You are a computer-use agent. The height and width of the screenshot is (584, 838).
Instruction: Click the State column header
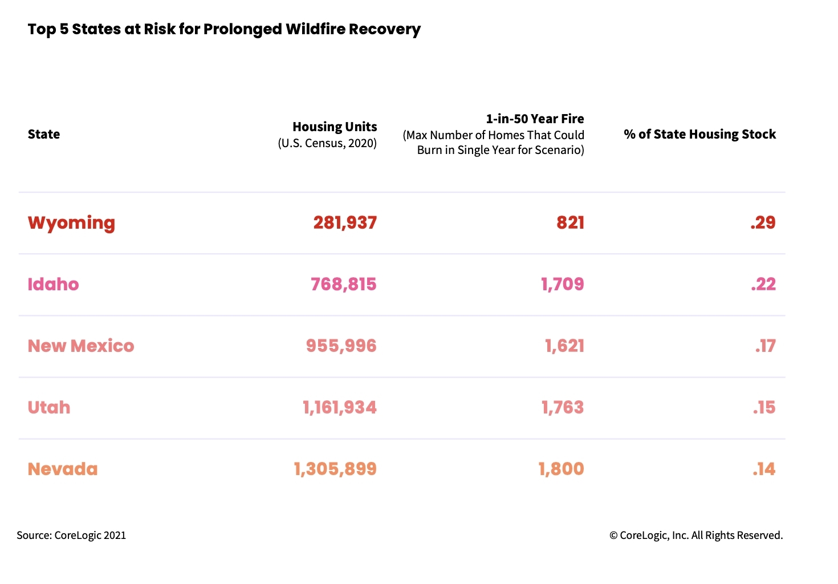pyautogui.click(x=44, y=134)
